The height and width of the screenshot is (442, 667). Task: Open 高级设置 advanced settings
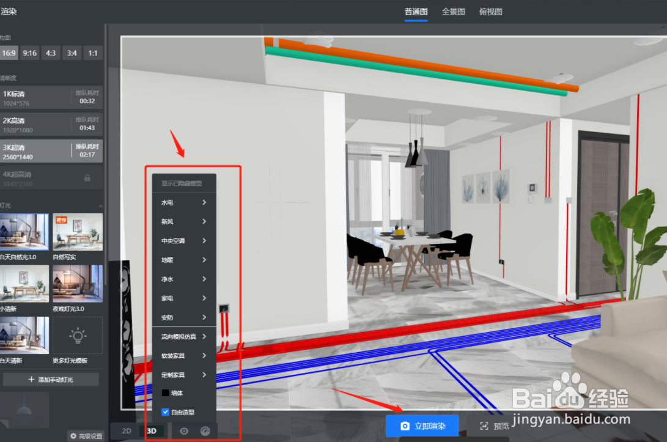click(86, 436)
